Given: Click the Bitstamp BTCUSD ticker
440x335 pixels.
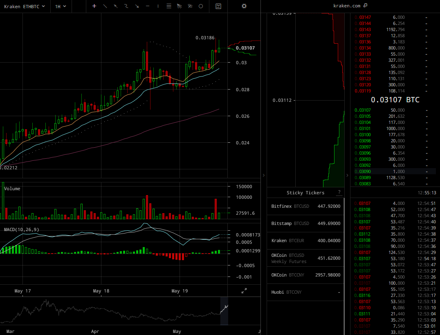Looking at the screenshot, I should point(305,223).
